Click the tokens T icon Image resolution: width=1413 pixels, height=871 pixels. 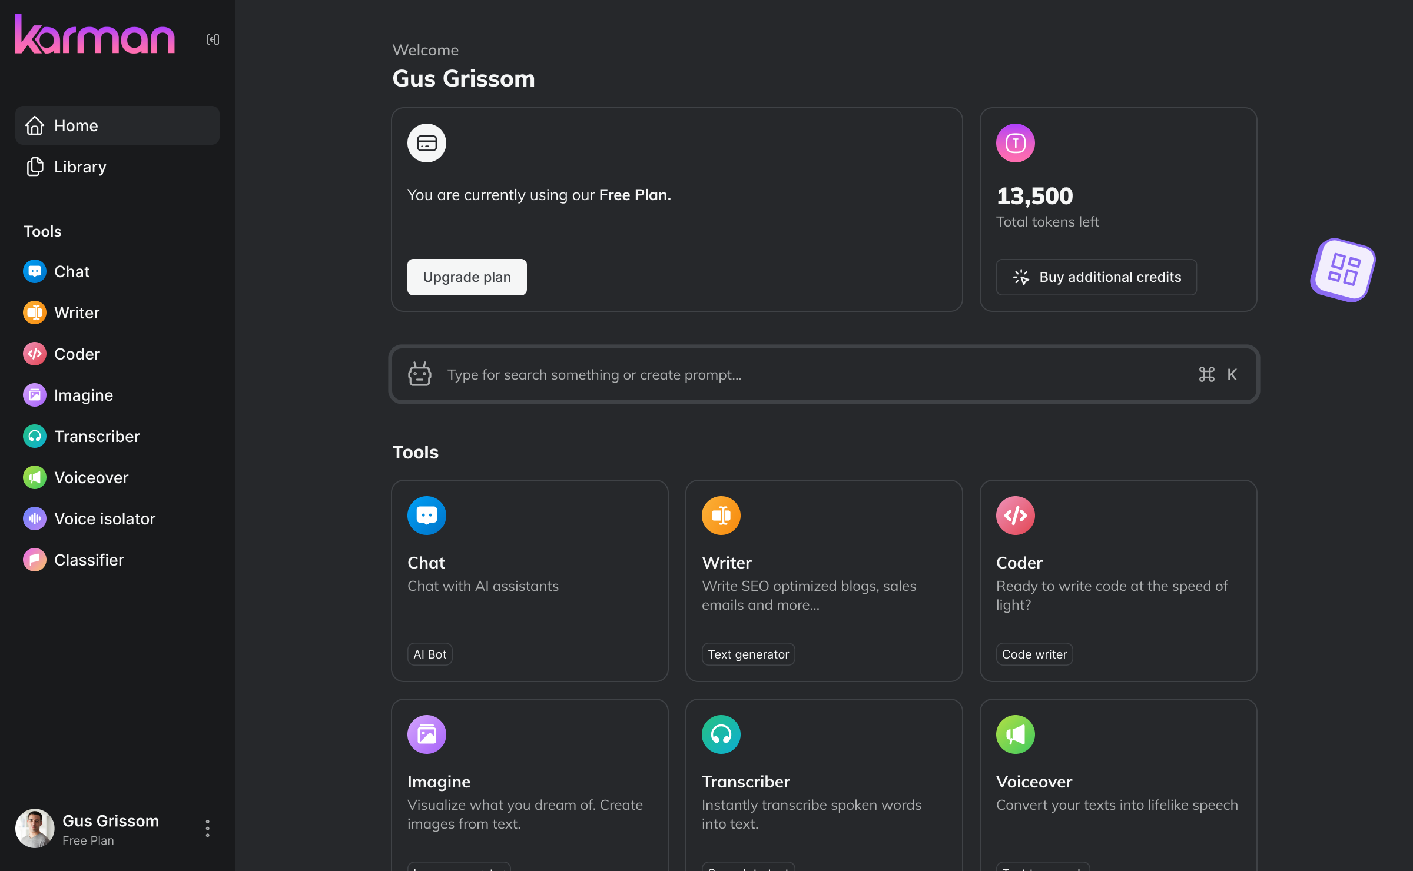1015,143
